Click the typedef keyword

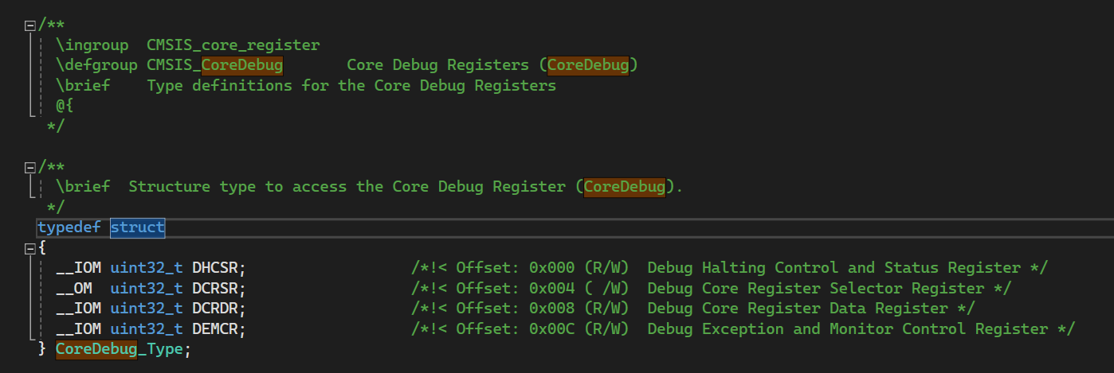(69, 227)
